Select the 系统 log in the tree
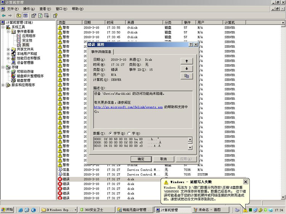Image resolution: width=286 pixels, height=214 pixels. coord(26,45)
